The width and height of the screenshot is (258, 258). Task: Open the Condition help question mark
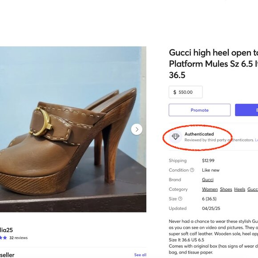tap(192, 170)
